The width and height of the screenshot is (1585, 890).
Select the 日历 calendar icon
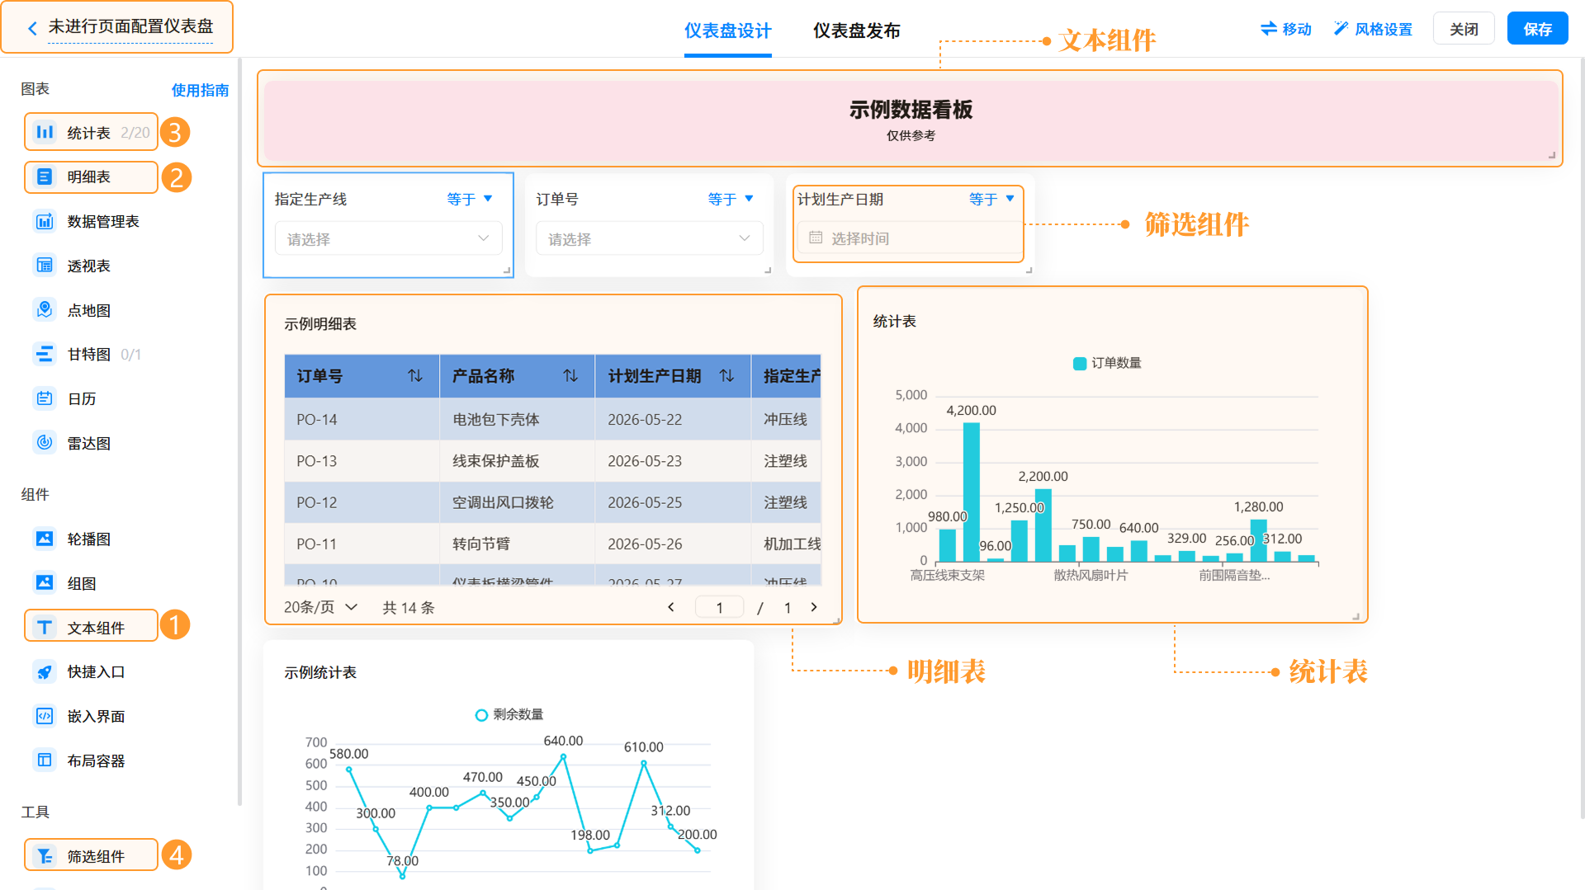[x=45, y=398]
